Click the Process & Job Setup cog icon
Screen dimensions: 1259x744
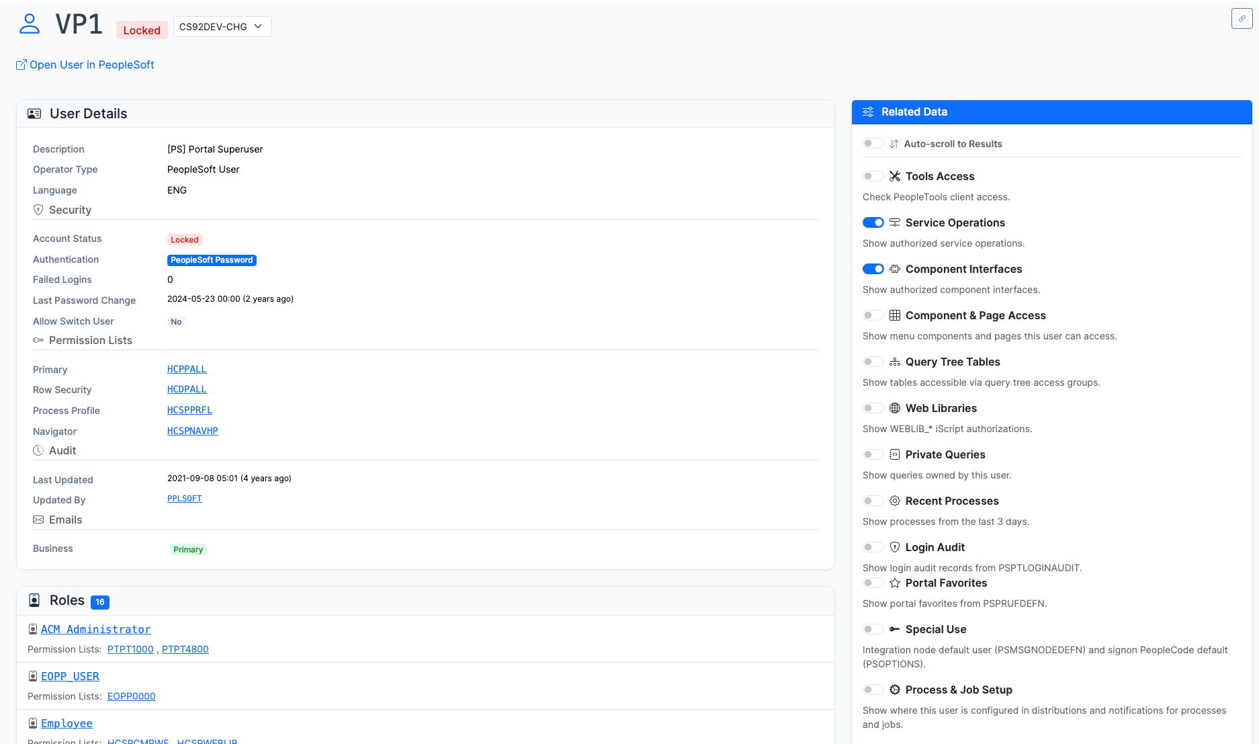tap(895, 690)
